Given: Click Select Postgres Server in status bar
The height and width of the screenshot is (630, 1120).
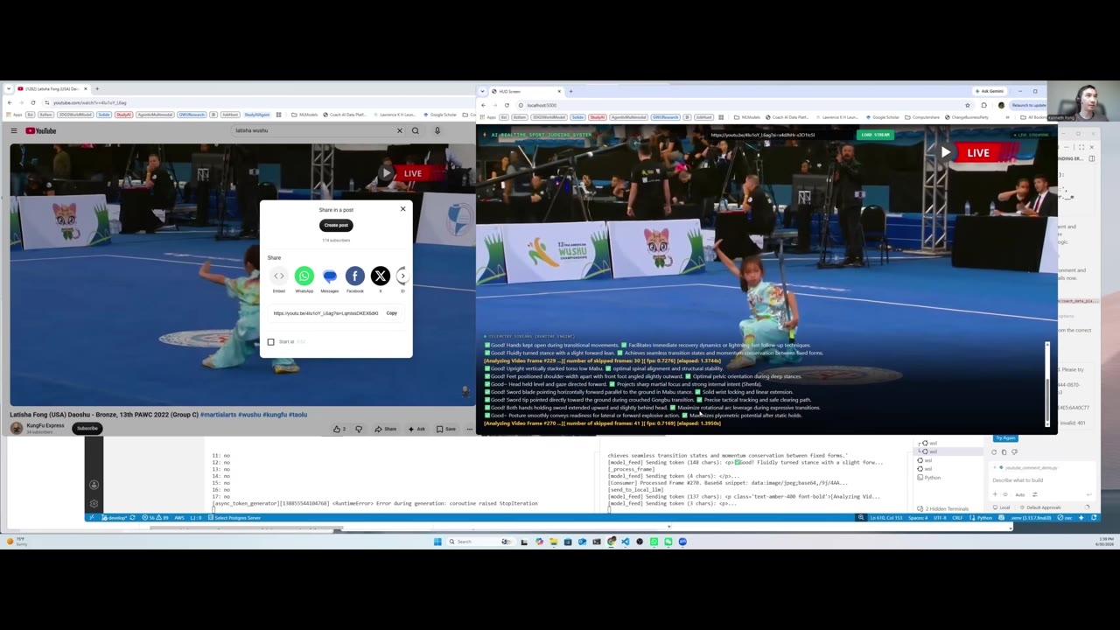Looking at the screenshot, I should click(234, 518).
